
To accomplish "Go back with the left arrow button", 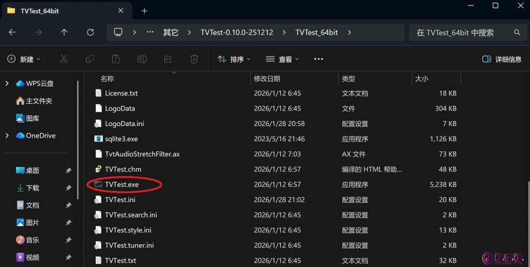I will (x=12, y=32).
